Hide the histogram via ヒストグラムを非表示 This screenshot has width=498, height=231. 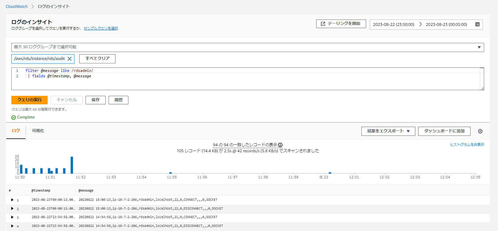pyautogui.click(x=467, y=145)
